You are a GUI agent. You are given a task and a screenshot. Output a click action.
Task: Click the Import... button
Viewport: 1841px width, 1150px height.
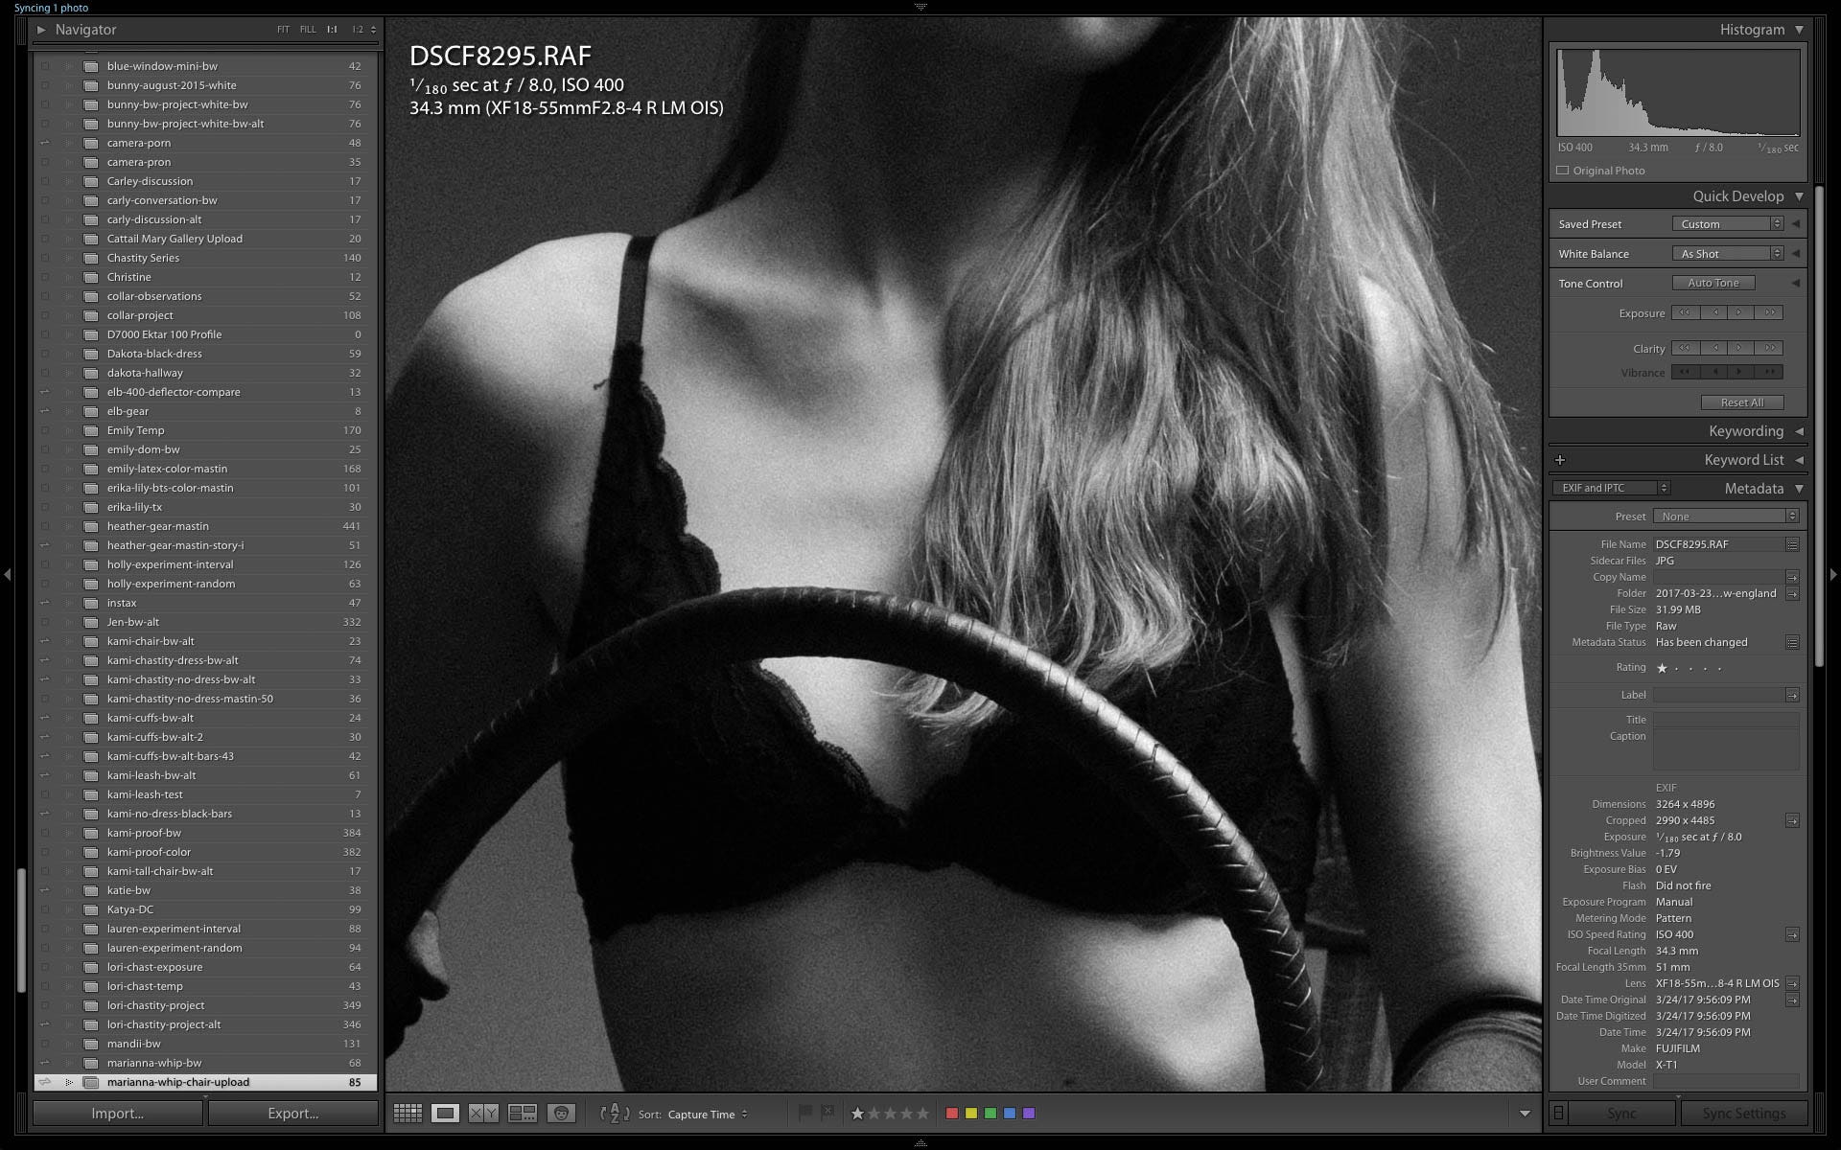click(x=118, y=1113)
